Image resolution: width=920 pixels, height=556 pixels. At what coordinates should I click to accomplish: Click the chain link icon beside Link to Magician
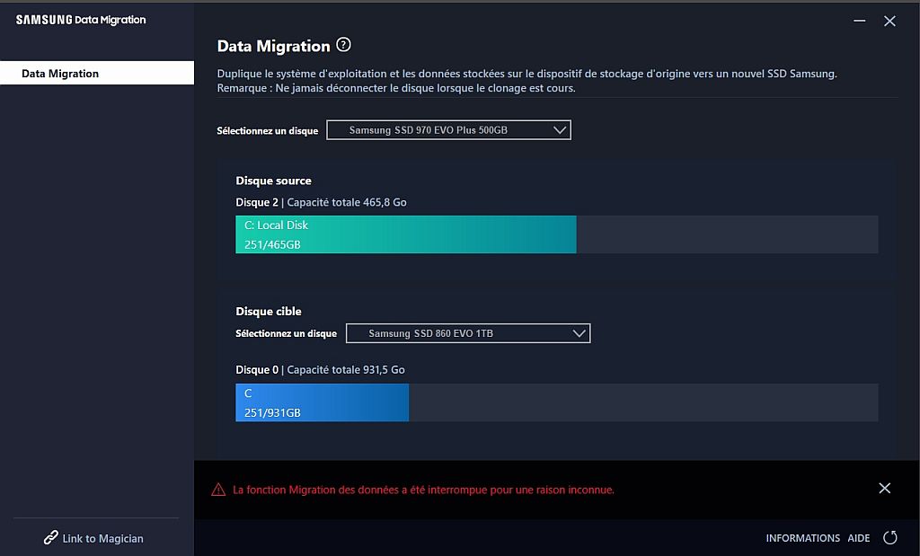[x=50, y=538]
